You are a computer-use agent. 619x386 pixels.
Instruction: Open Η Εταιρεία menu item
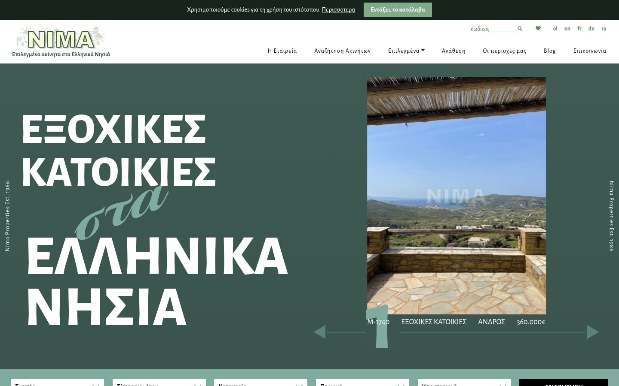[282, 51]
